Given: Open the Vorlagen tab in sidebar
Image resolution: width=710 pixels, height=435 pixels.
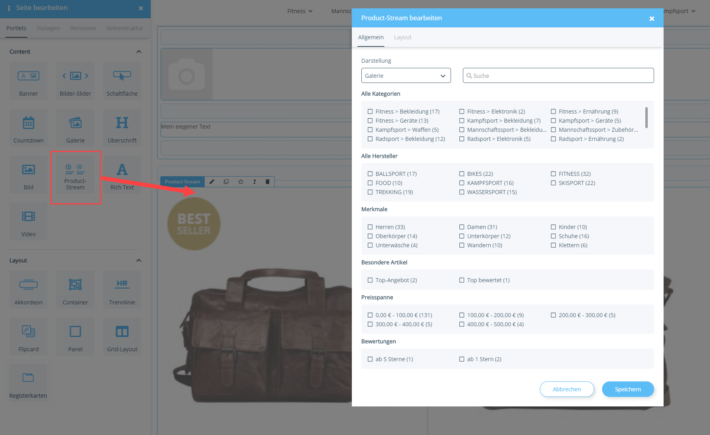Looking at the screenshot, I should click(48, 28).
